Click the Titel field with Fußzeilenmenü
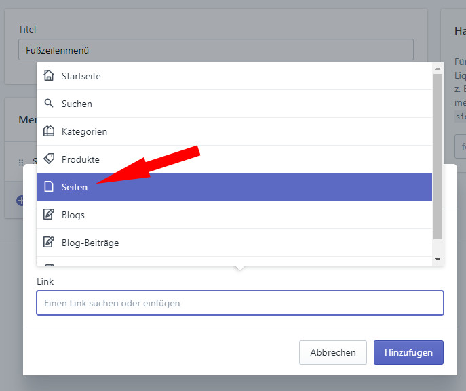Image resolution: width=466 pixels, height=391 pixels. [216, 49]
